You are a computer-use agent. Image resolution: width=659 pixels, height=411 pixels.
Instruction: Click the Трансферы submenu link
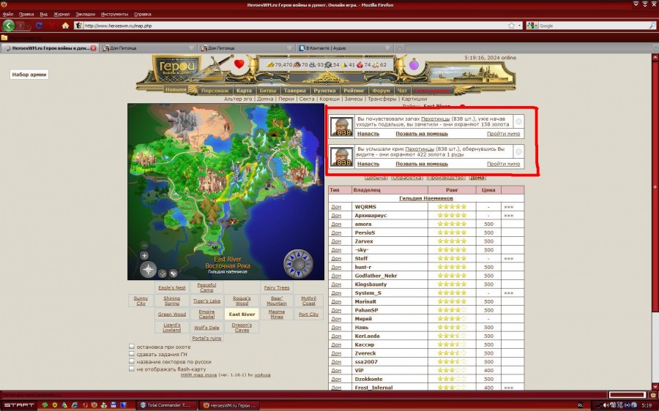381,99
